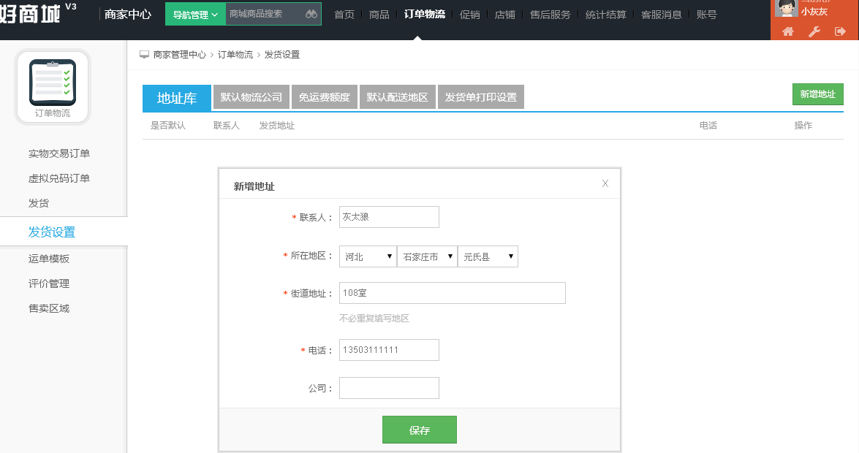859x453 pixels.
Task: Open the 客服消息 top menu
Action: (x=661, y=14)
